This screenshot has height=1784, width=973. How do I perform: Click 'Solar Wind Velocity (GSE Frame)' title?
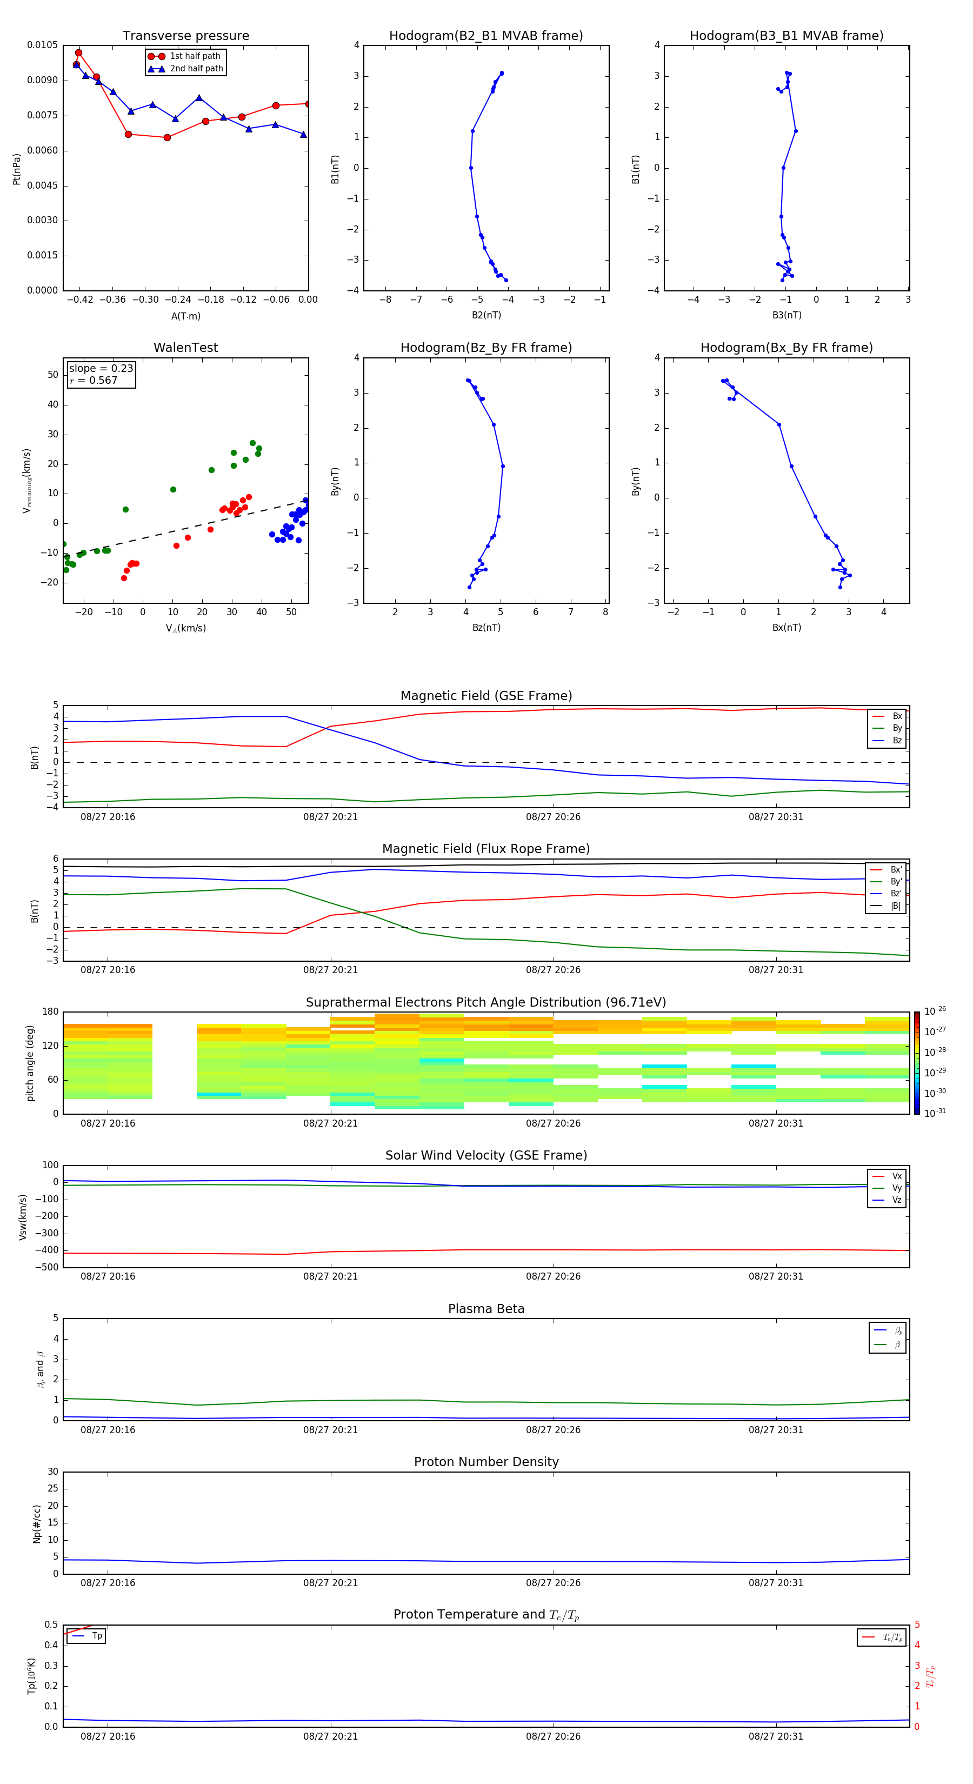[486, 1155]
